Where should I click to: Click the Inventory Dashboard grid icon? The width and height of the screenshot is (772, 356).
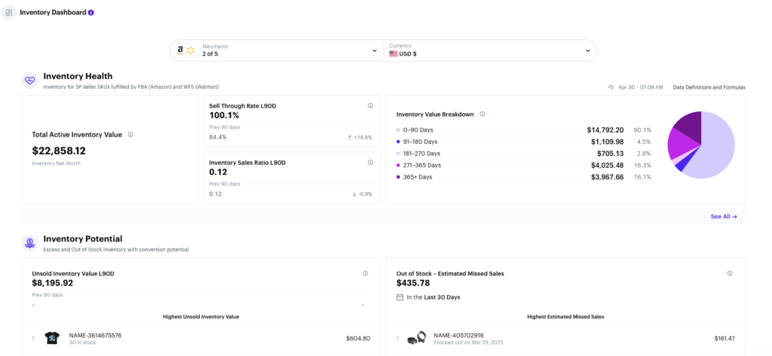point(8,13)
